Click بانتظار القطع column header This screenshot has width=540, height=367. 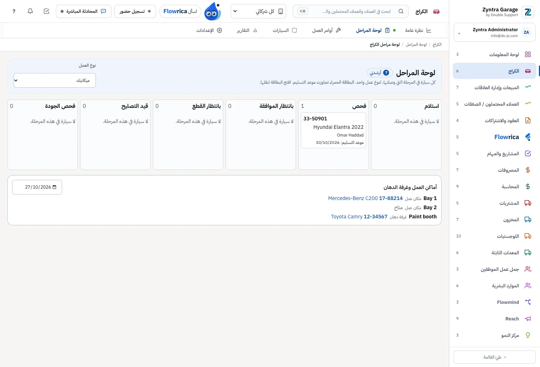pos(206,106)
